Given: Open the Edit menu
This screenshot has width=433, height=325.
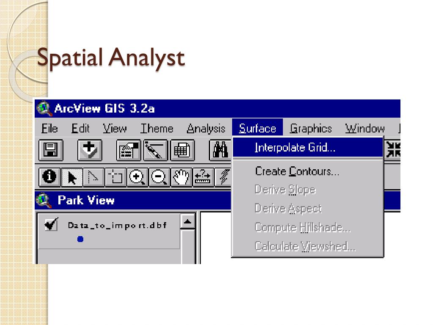Looking at the screenshot, I should [x=80, y=129].
